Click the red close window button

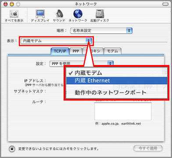[6, 4]
